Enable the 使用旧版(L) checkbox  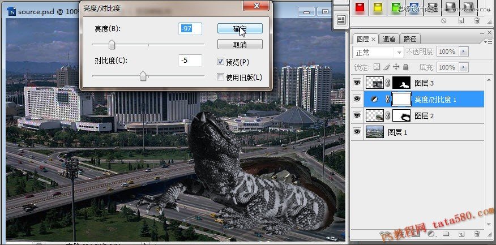(220, 77)
